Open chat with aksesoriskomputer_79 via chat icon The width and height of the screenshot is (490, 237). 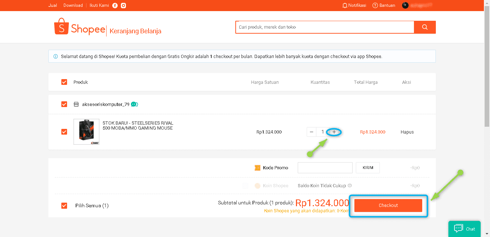pos(134,104)
